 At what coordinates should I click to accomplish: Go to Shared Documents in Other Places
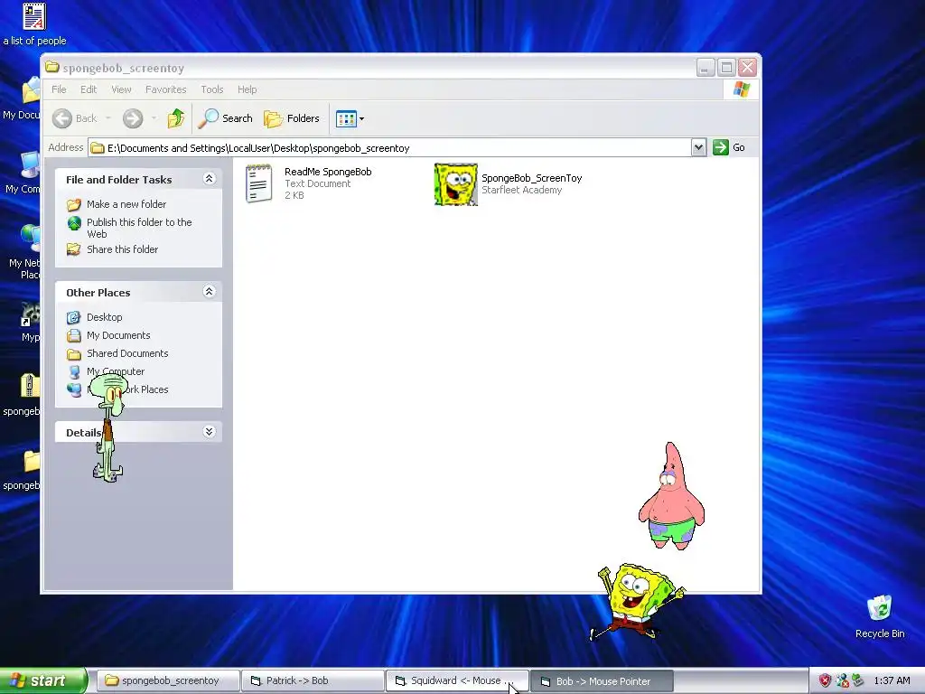(x=127, y=353)
